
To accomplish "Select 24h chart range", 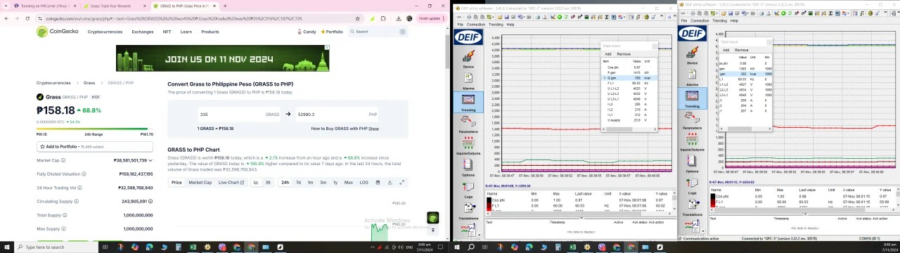I will pyautogui.click(x=285, y=182).
